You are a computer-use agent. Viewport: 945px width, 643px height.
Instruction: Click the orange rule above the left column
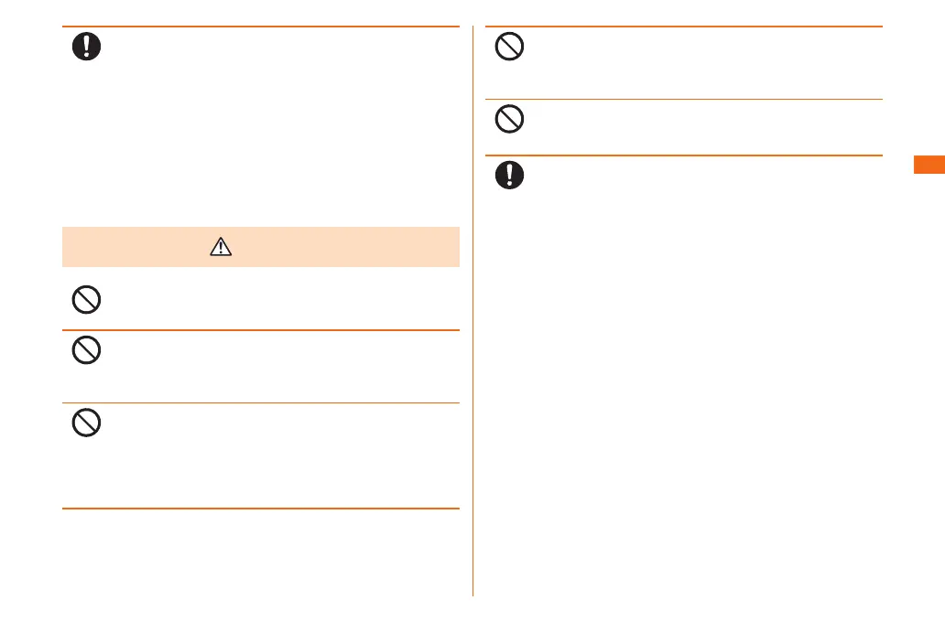[260, 27]
